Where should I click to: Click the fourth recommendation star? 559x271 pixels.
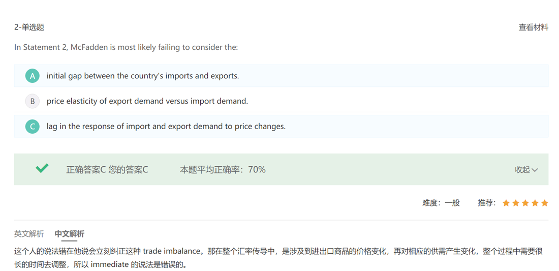tap(535, 203)
